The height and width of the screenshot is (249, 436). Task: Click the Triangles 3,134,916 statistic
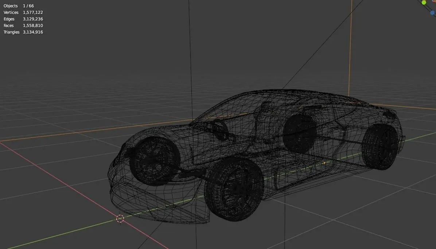[x=23, y=32]
